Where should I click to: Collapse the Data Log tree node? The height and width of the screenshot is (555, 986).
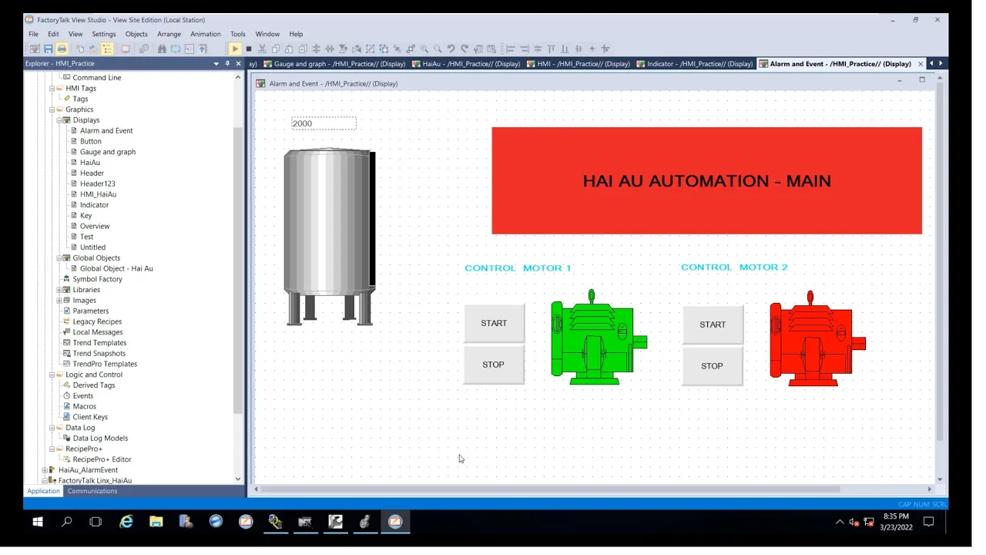[x=52, y=428]
